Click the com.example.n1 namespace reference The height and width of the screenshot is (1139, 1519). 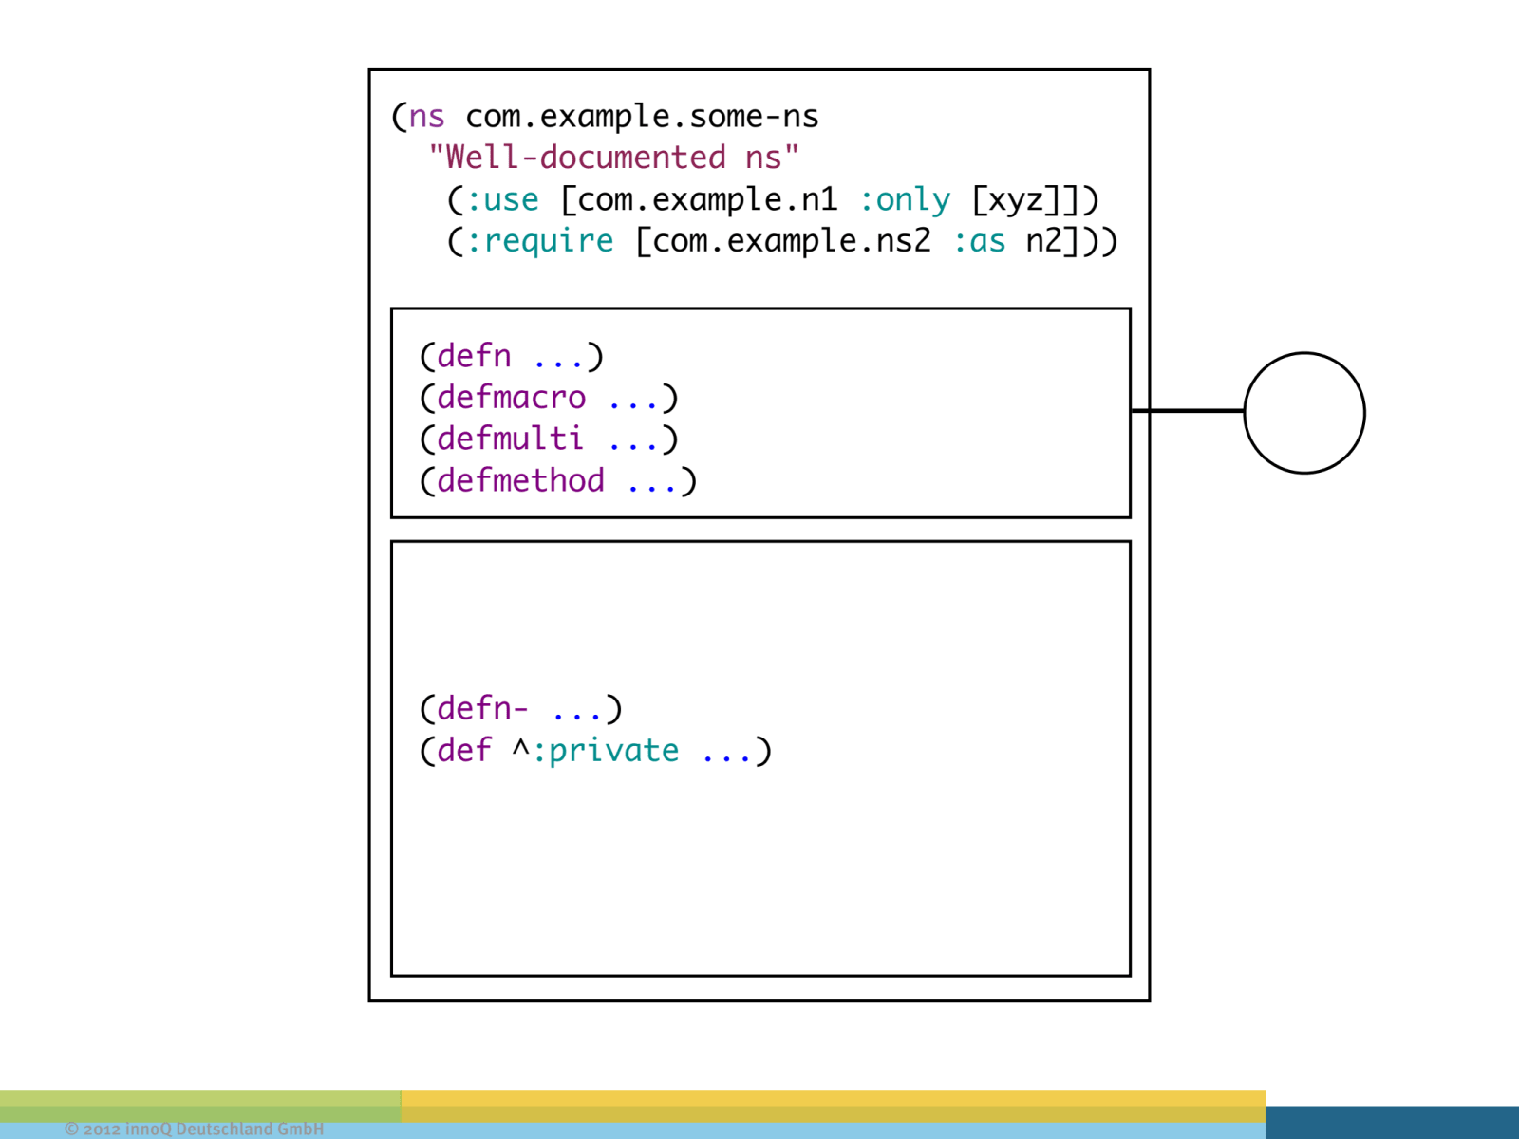point(707,199)
